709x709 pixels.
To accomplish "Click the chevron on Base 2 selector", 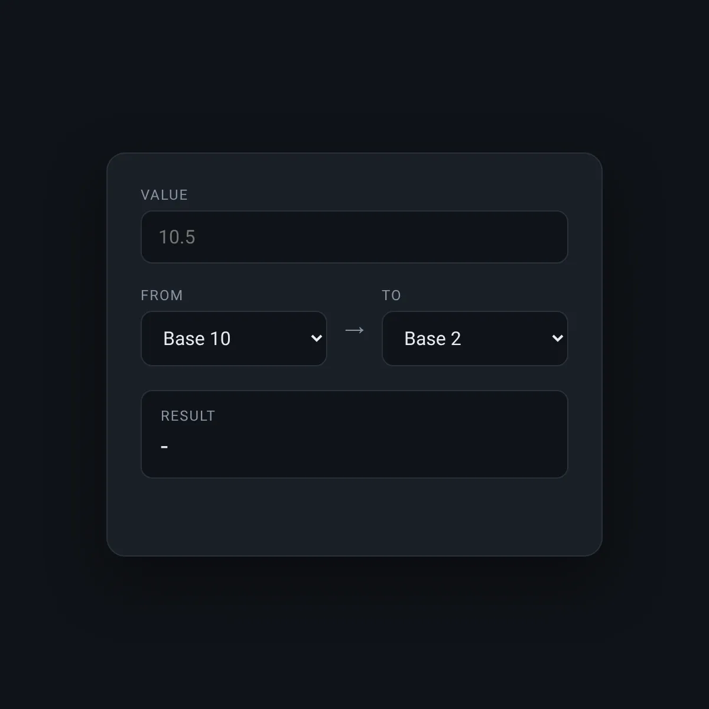I will [558, 339].
